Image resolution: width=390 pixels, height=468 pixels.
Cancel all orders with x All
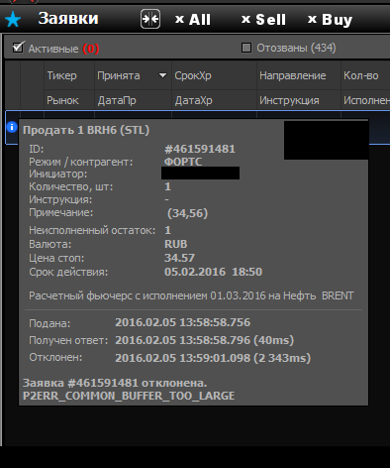[x=193, y=20]
